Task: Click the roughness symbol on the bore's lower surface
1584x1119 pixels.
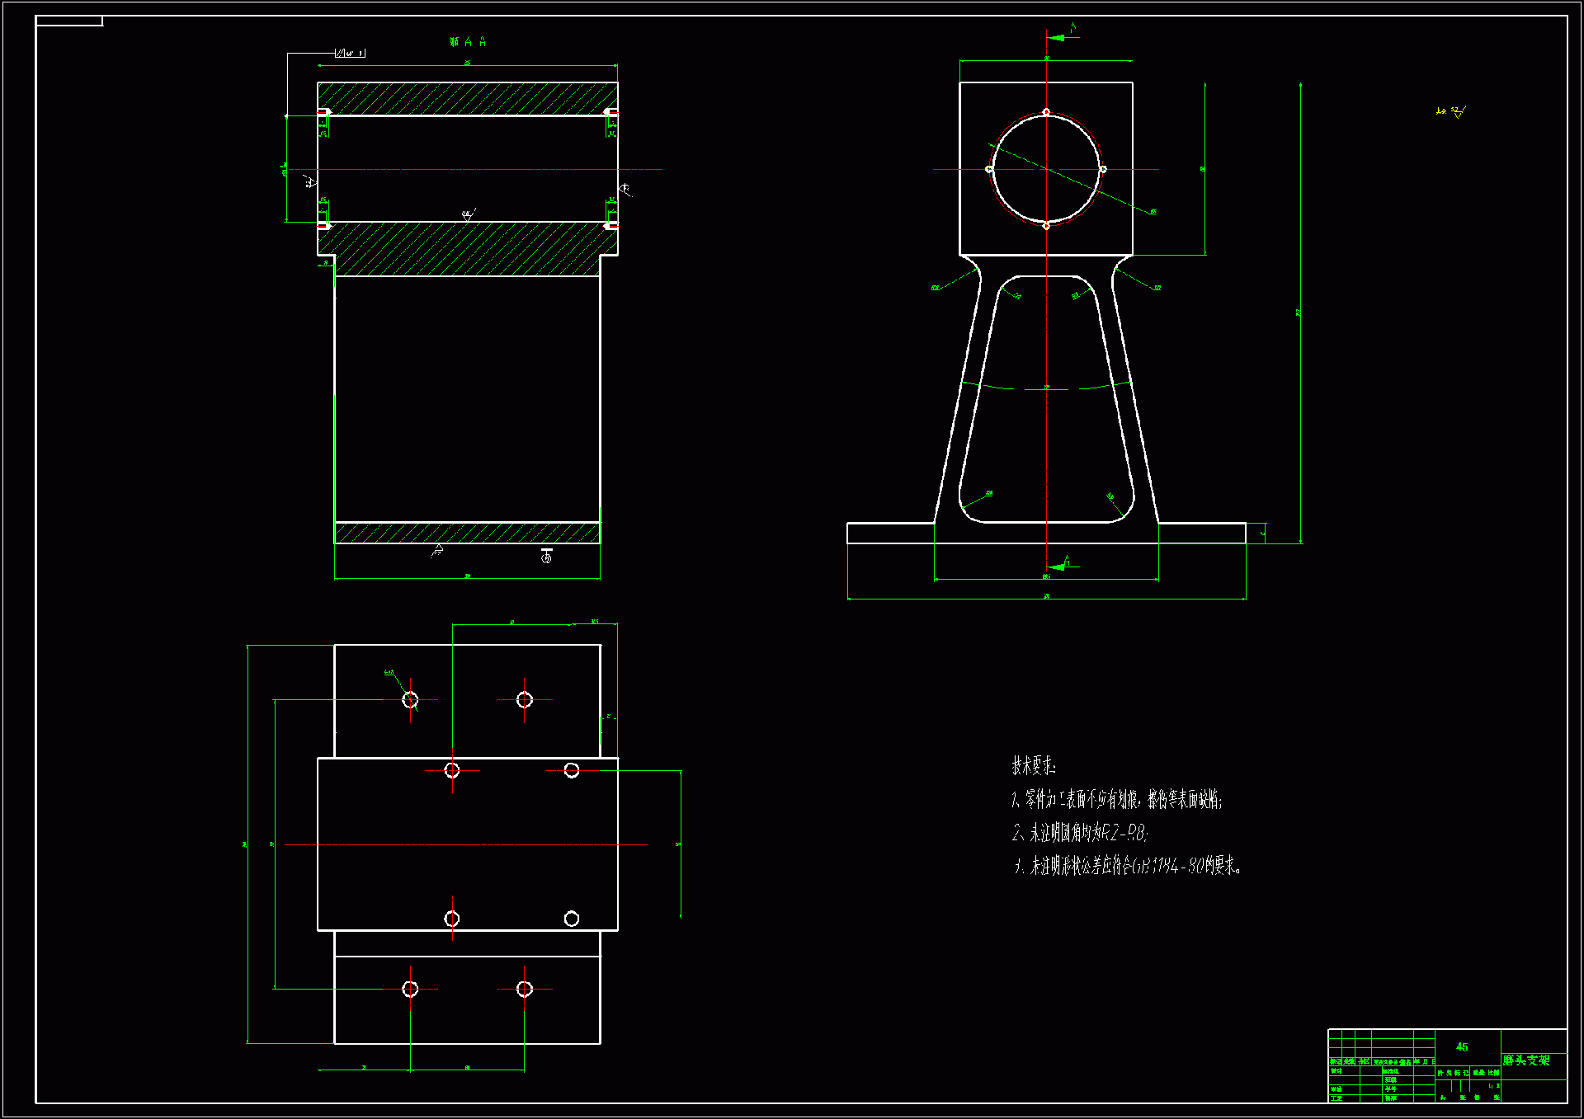Action: pos(469,214)
